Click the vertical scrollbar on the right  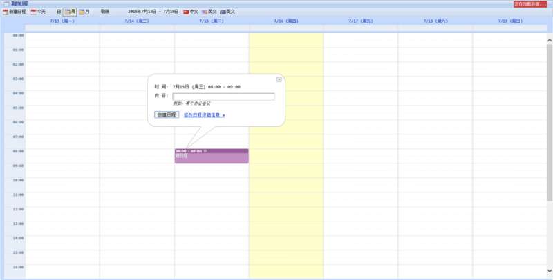[550, 103]
